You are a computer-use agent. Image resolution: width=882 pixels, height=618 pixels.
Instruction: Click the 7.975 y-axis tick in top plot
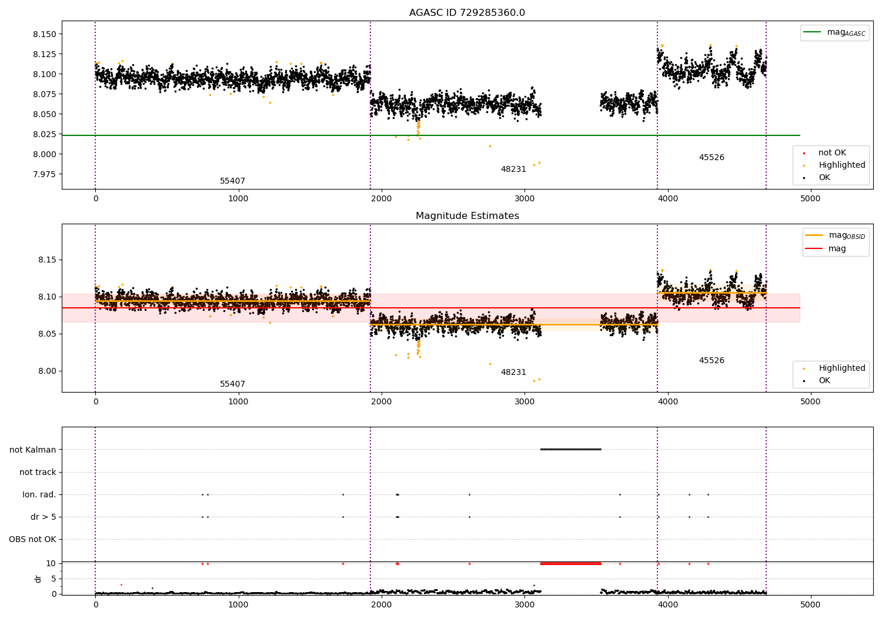[45, 175]
